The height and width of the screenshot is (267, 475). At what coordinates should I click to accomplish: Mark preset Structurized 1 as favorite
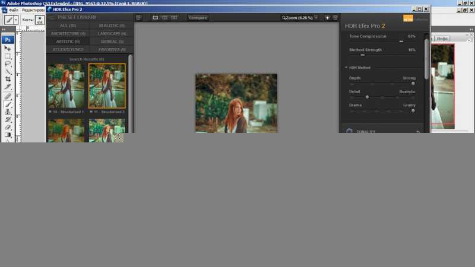pyautogui.click(x=50, y=112)
